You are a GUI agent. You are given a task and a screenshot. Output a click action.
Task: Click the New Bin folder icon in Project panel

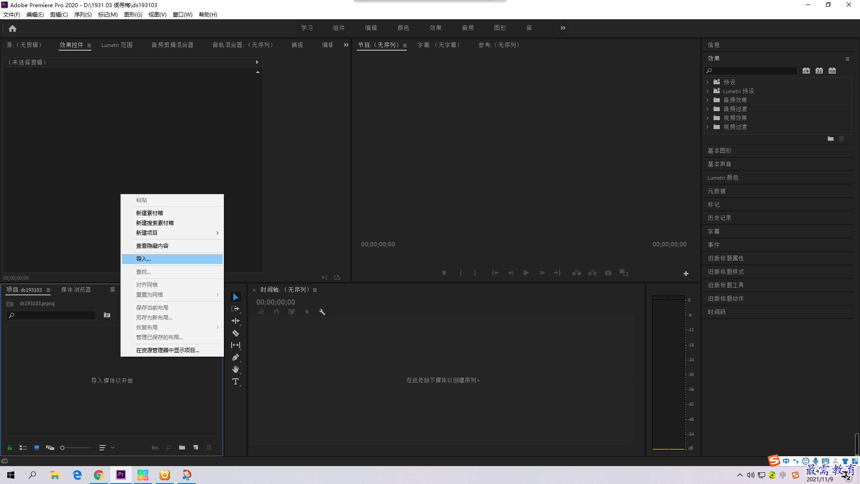182,447
